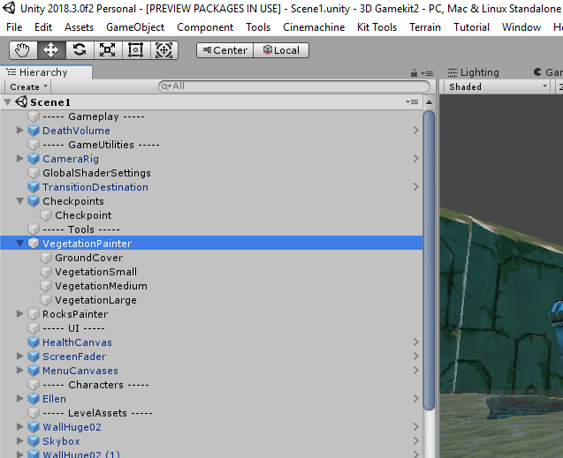Open the File menu
The width and height of the screenshot is (563, 458).
coord(14,27)
